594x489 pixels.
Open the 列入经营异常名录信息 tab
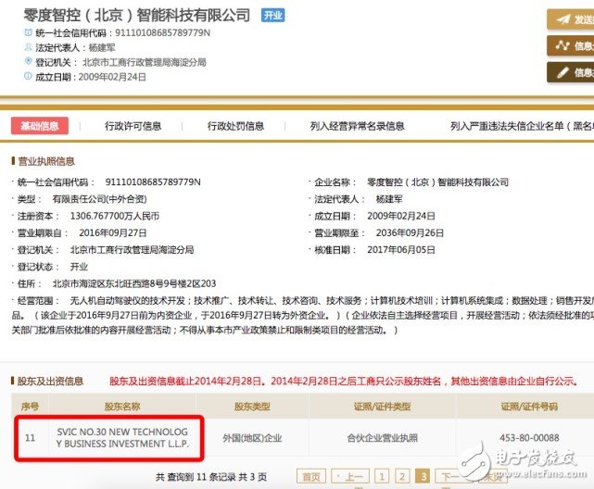point(357,126)
